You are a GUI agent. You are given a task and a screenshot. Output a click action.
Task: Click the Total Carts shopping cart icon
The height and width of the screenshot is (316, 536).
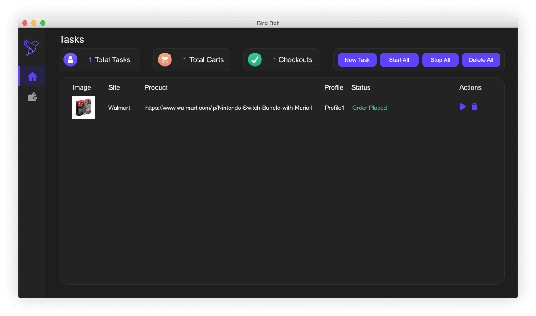tap(165, 59)
